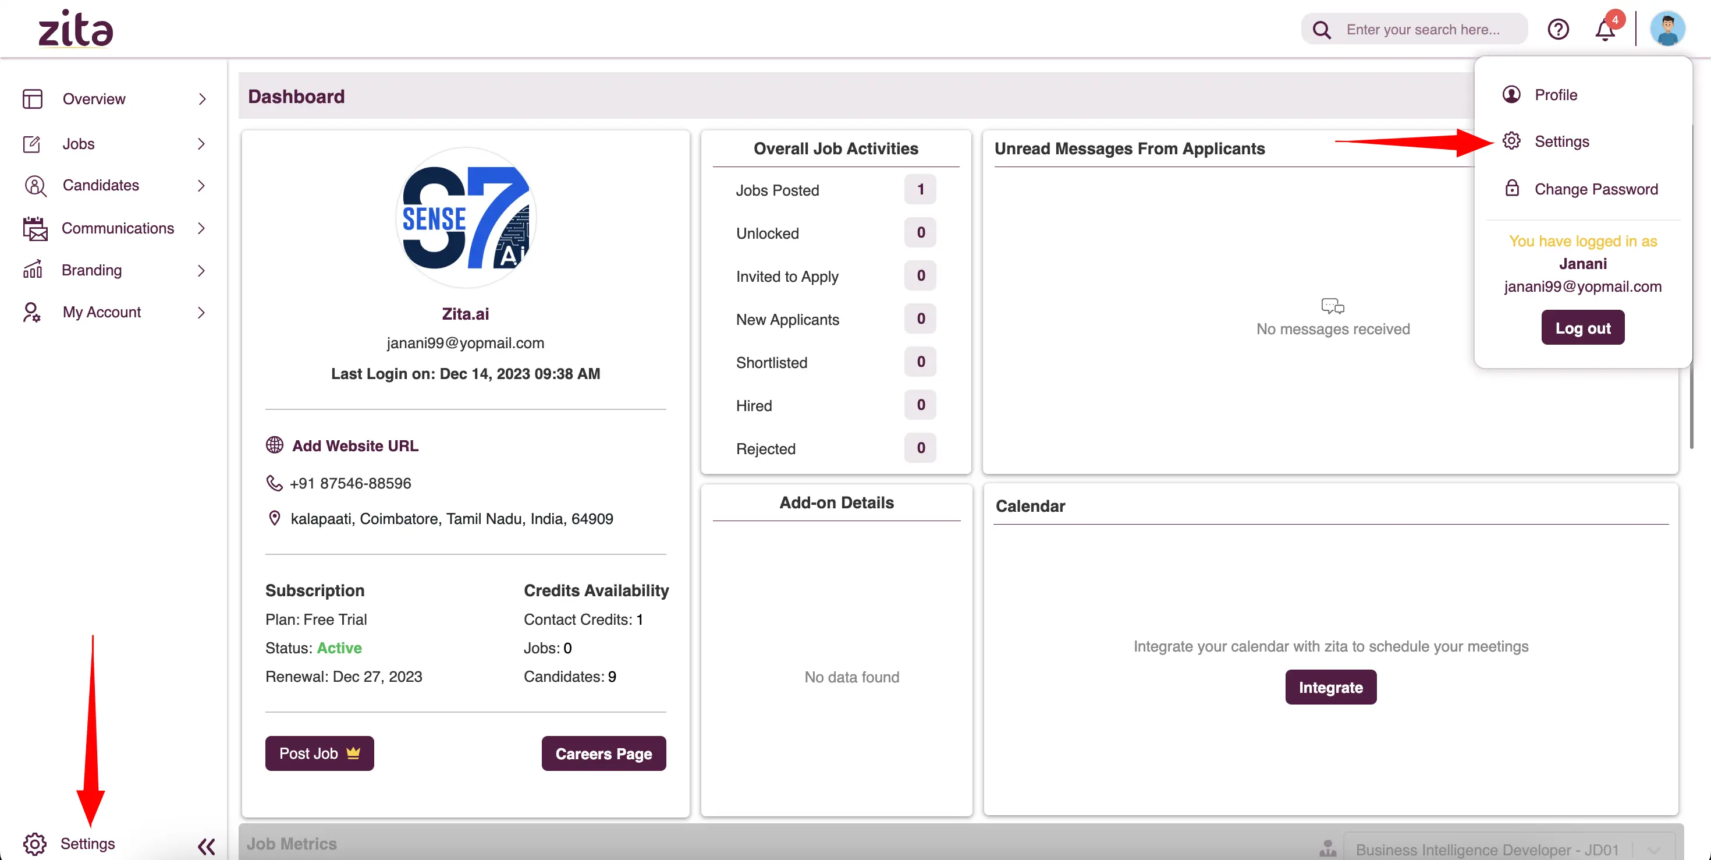
Task: Click the Hired count badge
Action: (920, 405)
